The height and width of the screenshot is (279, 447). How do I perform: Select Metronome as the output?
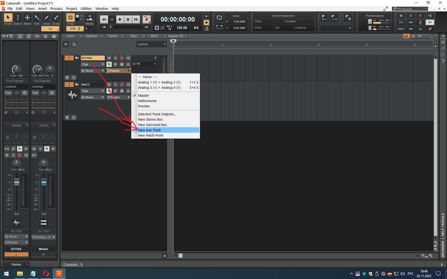pyautogui.click(x=165, y=101)
